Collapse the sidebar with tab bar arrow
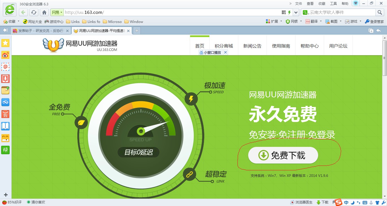The height and width of the screenshot is (206, 387). (5, 30)
